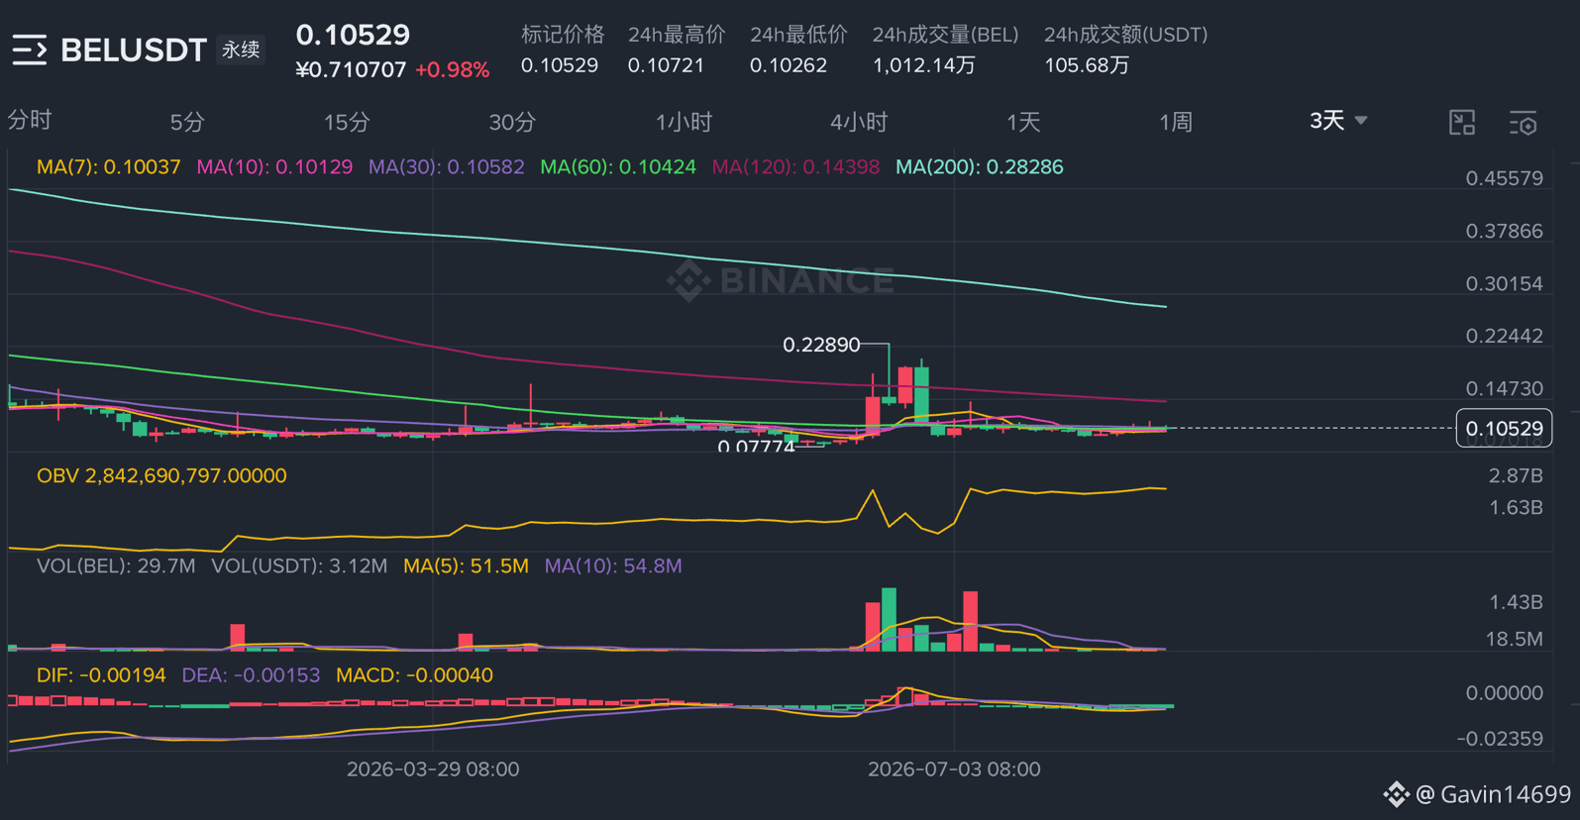Click the MACD: -0.00040 label
Screen dimensions: 1580x820
coord(414,675)
